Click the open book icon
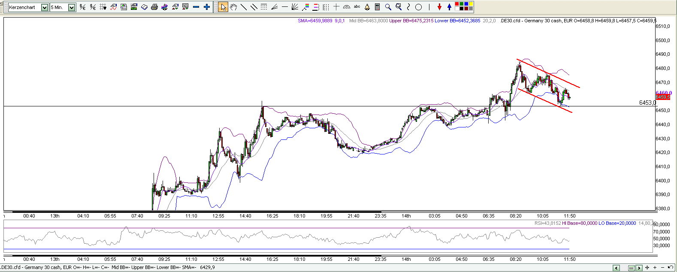Image resolution: width=677 pixels, height=272 pixels. point(144,7)
